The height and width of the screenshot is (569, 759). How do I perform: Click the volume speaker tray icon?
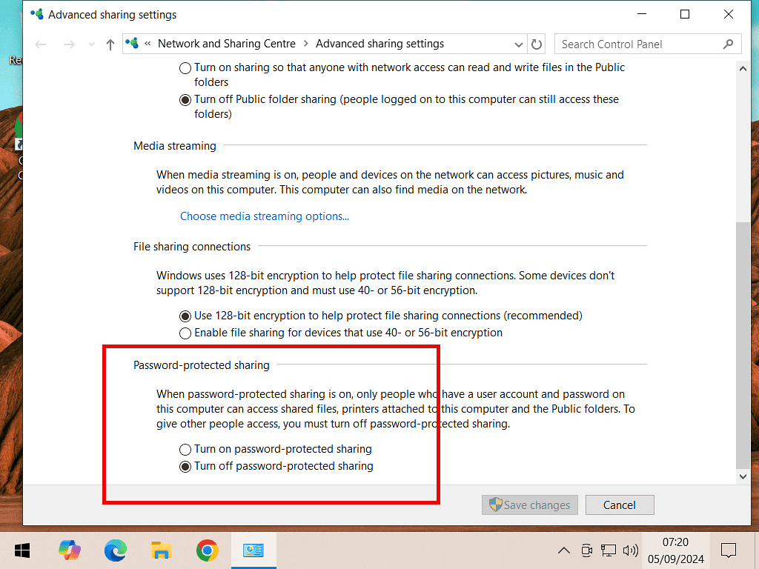(631, 550)
